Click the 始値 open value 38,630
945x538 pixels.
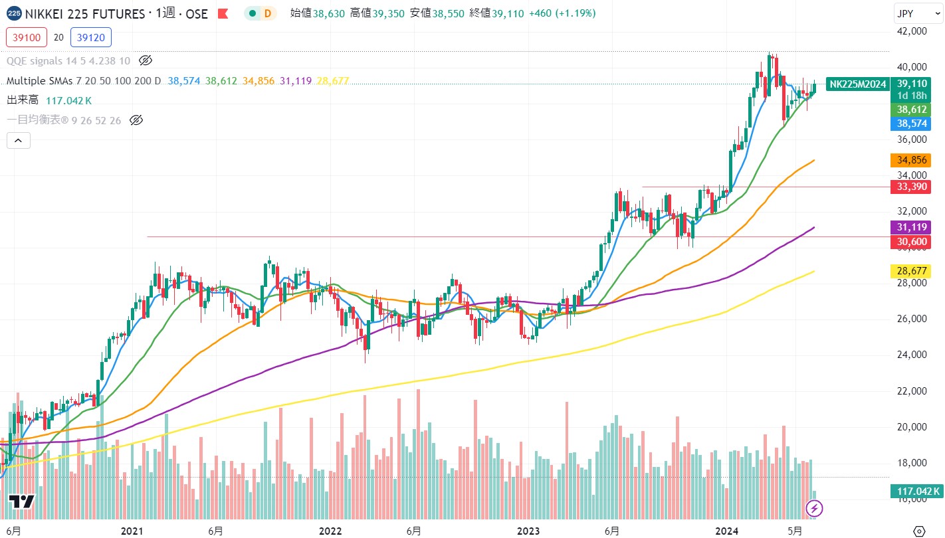click(329, 13)
